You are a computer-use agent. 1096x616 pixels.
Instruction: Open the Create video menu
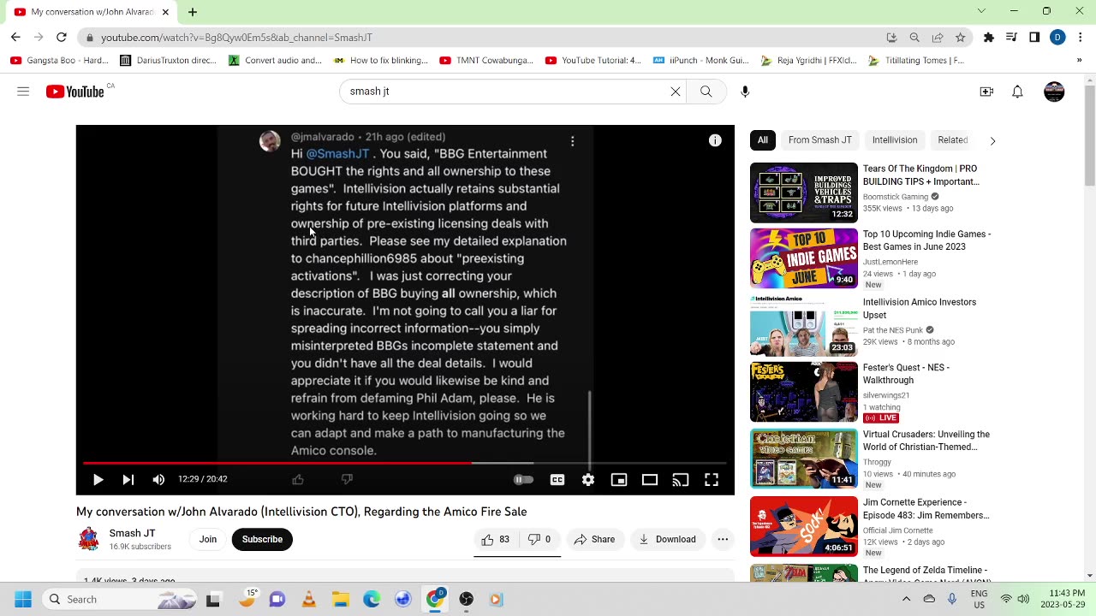(x=986, y=92)
